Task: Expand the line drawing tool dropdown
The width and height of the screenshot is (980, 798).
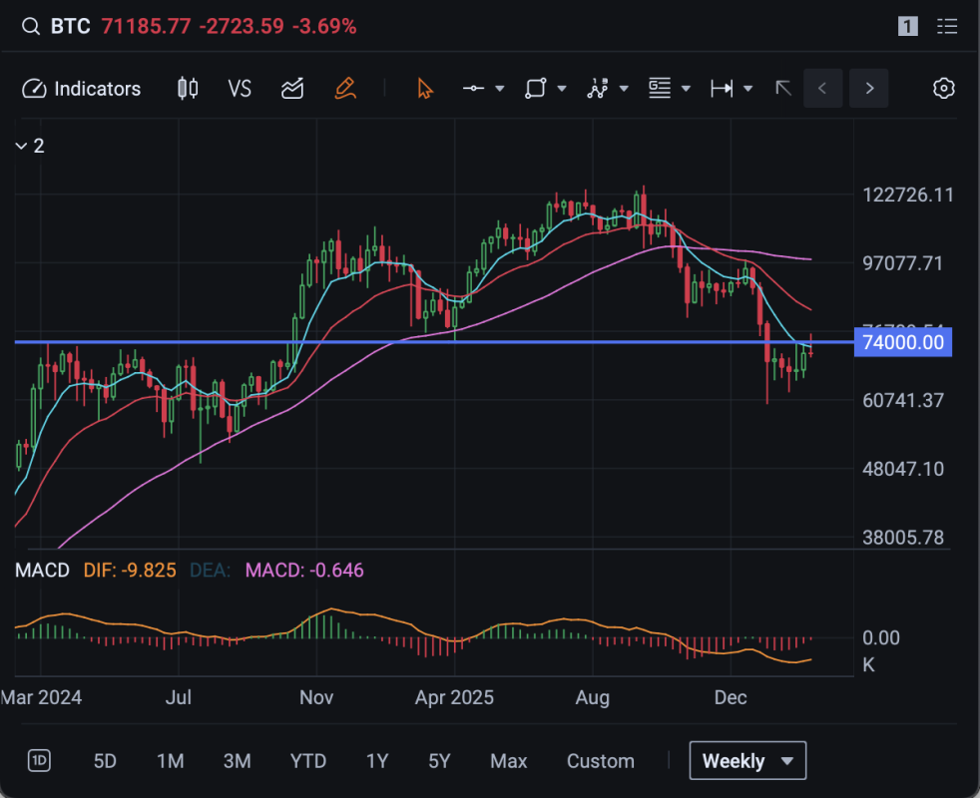Action: 499,89
